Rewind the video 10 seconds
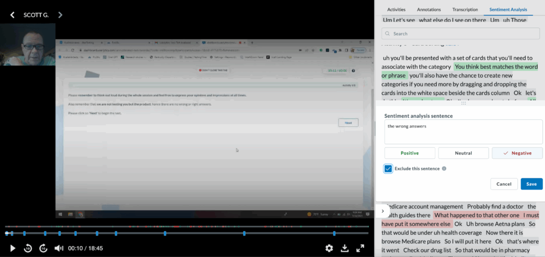The width and height of the screenshot is (545, 257). click(x=28, y=248)
